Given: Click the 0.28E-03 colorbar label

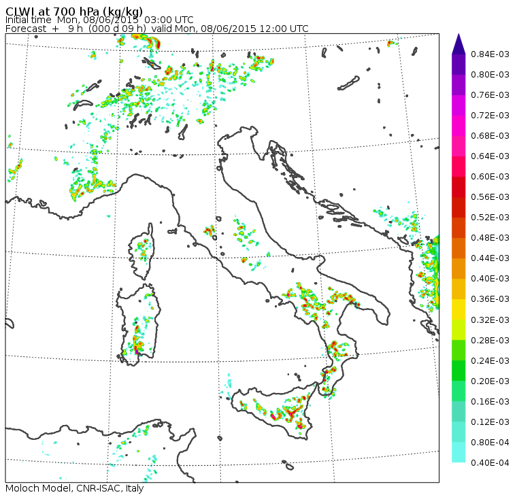Looking at the screenshot, I should 490,341.
